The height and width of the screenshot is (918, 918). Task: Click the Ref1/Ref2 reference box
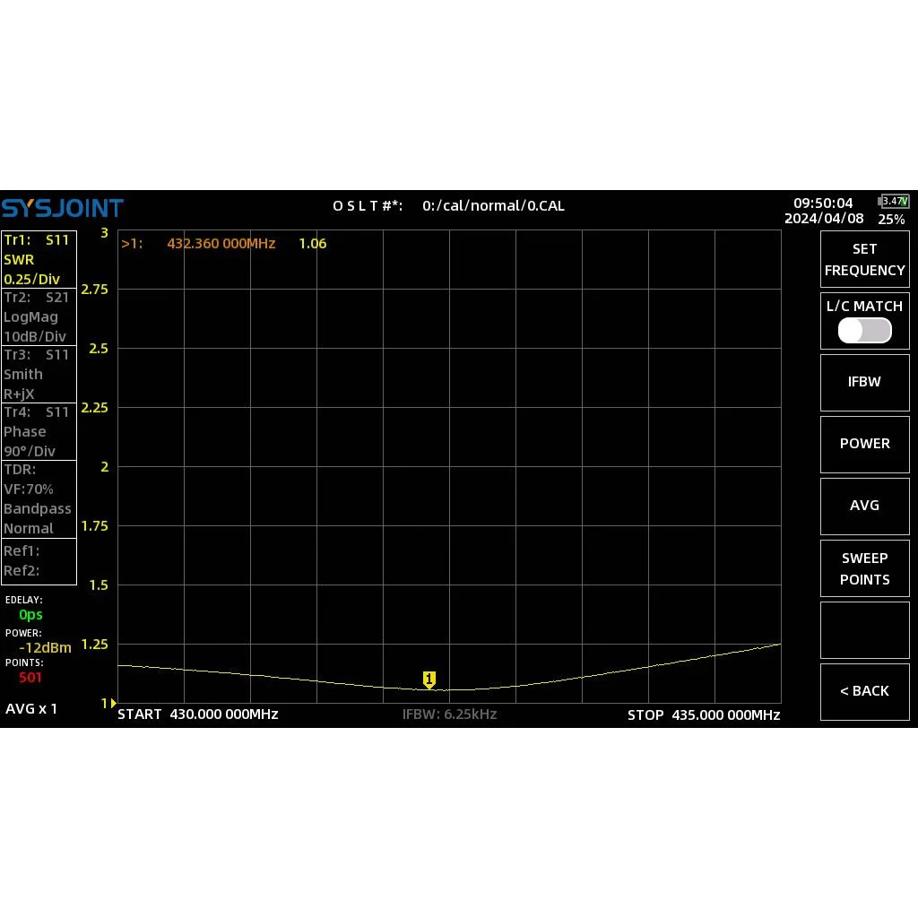point(39,561)
